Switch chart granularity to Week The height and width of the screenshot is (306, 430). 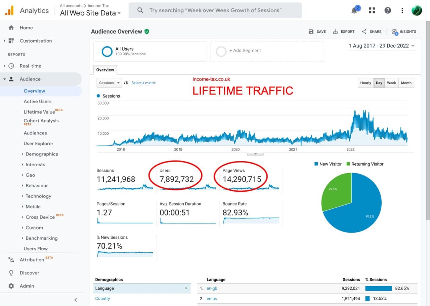click(391, 83)
